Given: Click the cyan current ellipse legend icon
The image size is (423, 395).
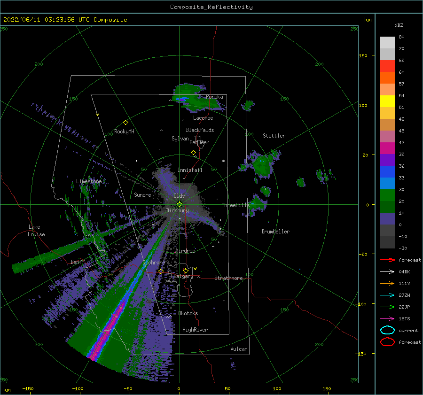Looking at the screenshot, I should (387, 330).
